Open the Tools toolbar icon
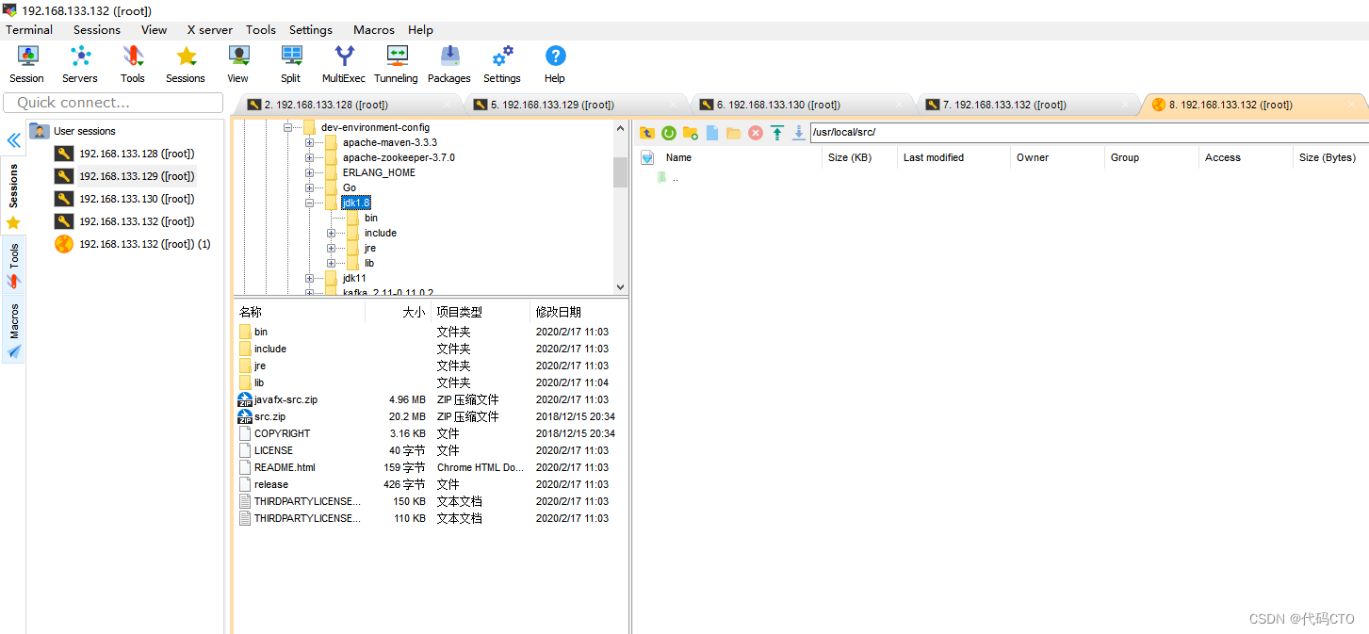The image size is (1369, 634). (x=133, y=64)
